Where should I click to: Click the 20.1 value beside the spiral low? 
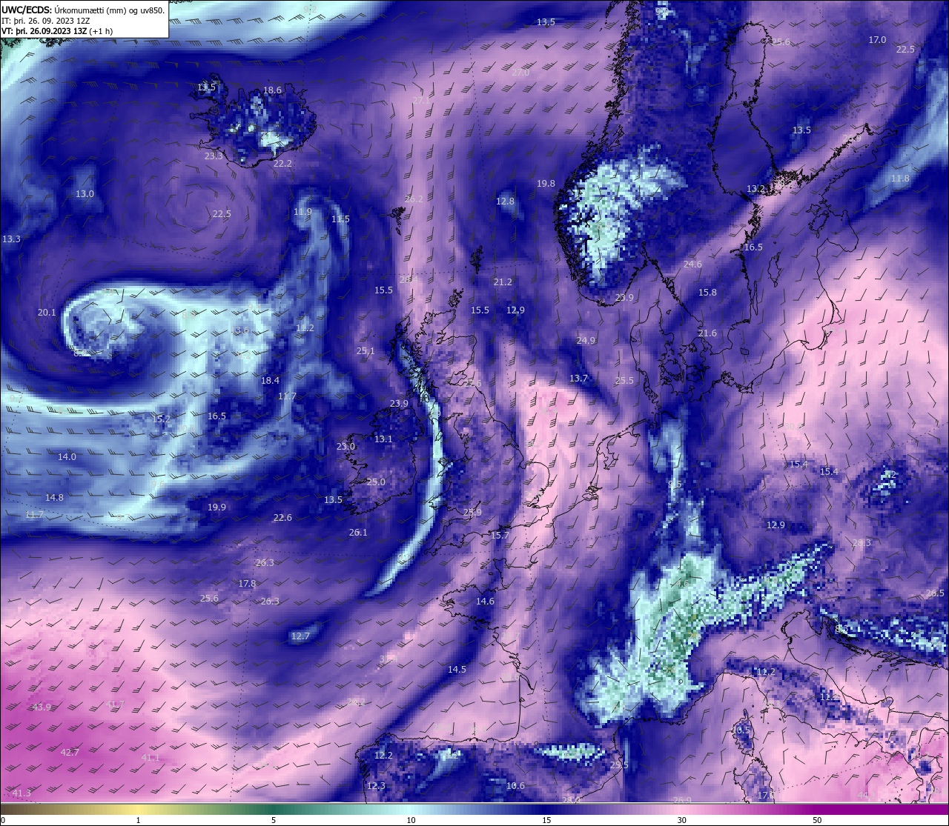pyautogui.click(x=47, y=312)
